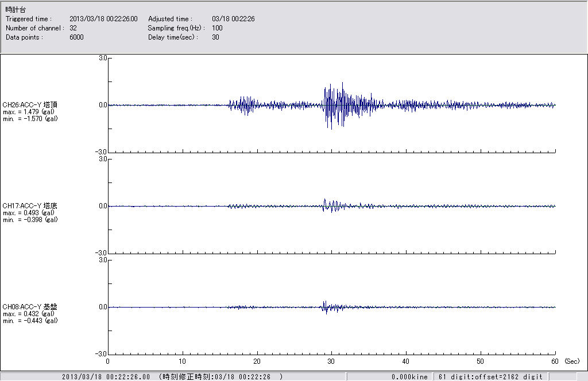
Task: Click the 0.000kine field in the status bar
Action: pos(409,377)
